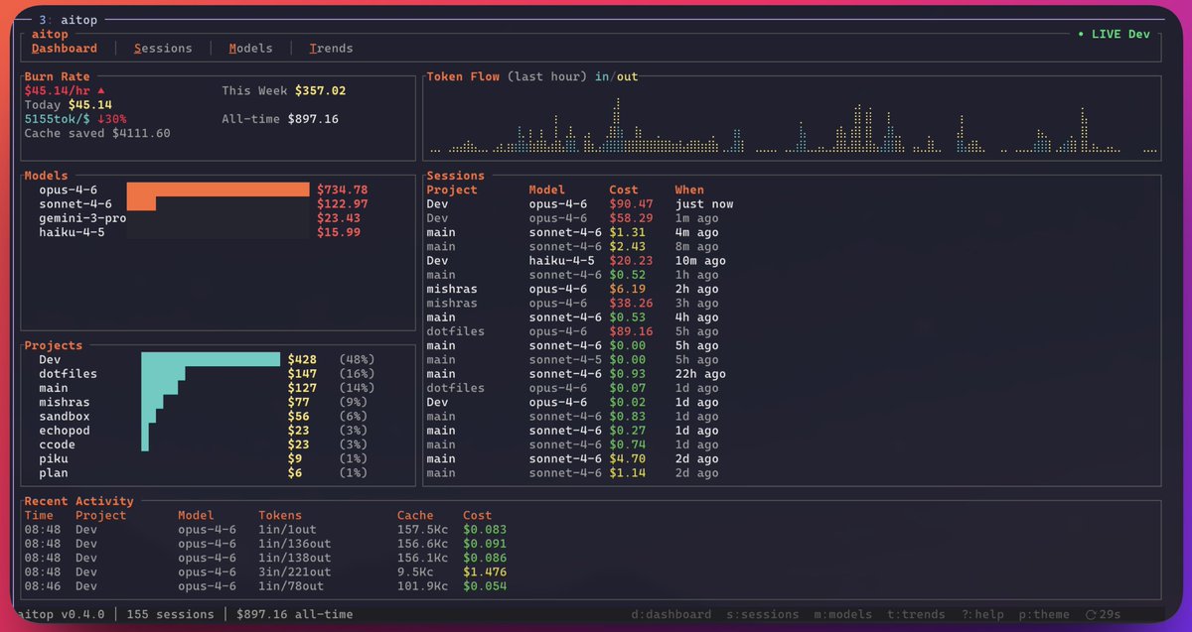
Task: Click the Cache saved $4111.60 line
Action: (97, 133)
